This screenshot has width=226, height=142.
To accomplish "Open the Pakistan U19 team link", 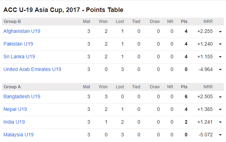I will click(x=18, y=44).
